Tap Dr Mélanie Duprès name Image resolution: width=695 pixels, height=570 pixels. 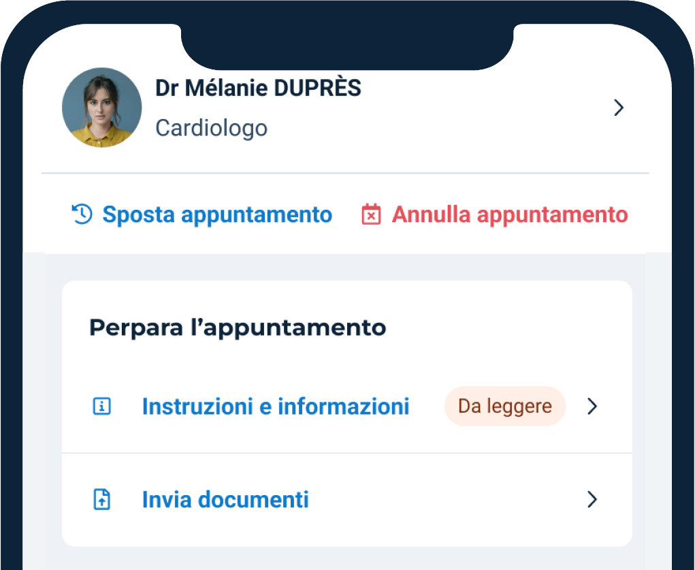pyautogui.click(x=258, y=88)
